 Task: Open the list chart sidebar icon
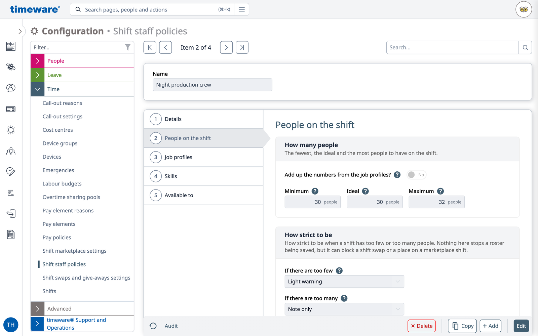coord(11,193)
